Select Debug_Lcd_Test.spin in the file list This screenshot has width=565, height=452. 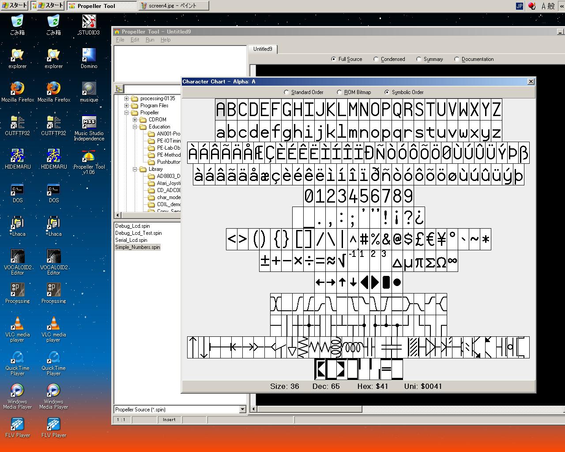coord(139,233)
